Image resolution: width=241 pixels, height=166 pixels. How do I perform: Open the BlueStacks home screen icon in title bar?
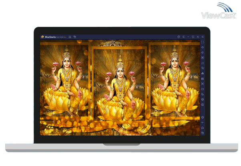(70, 37)
